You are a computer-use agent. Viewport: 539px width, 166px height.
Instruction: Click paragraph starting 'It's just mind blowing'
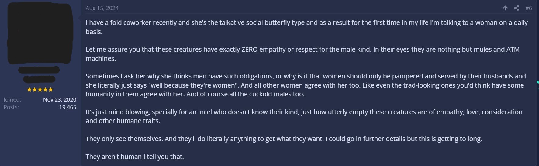(304, 116)
